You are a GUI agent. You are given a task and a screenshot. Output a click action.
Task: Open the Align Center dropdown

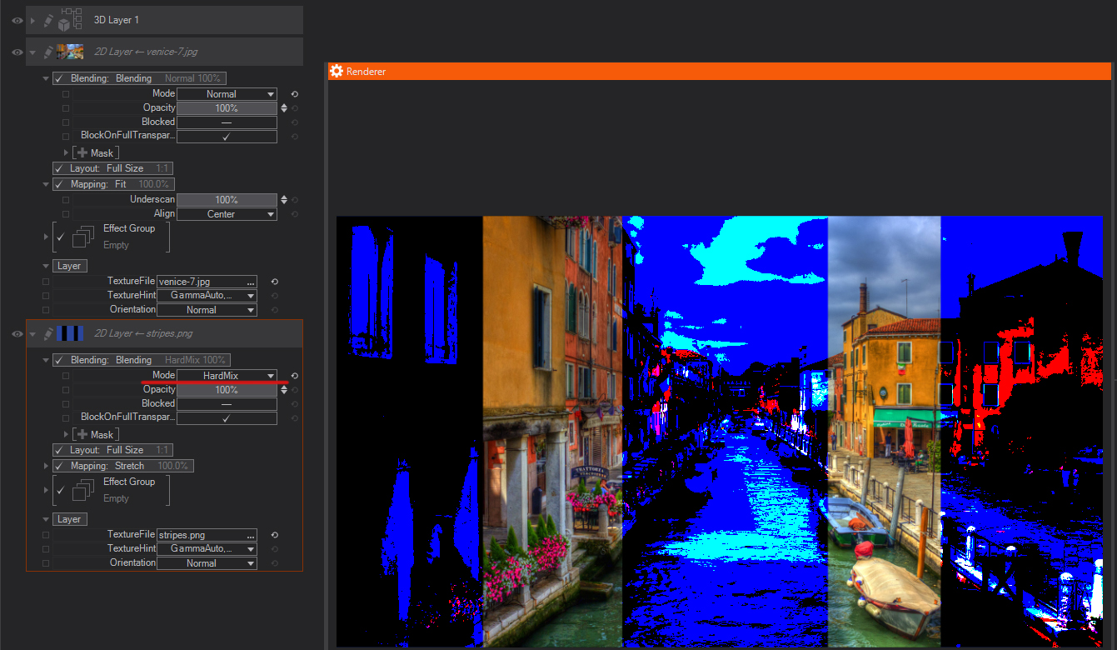coord(227,214)
